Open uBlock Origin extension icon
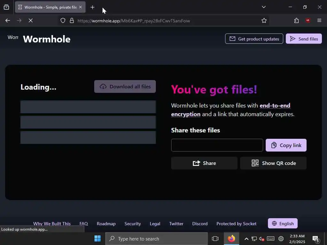The height and width of the screenshot is (245, 327). tap(308, 20)
